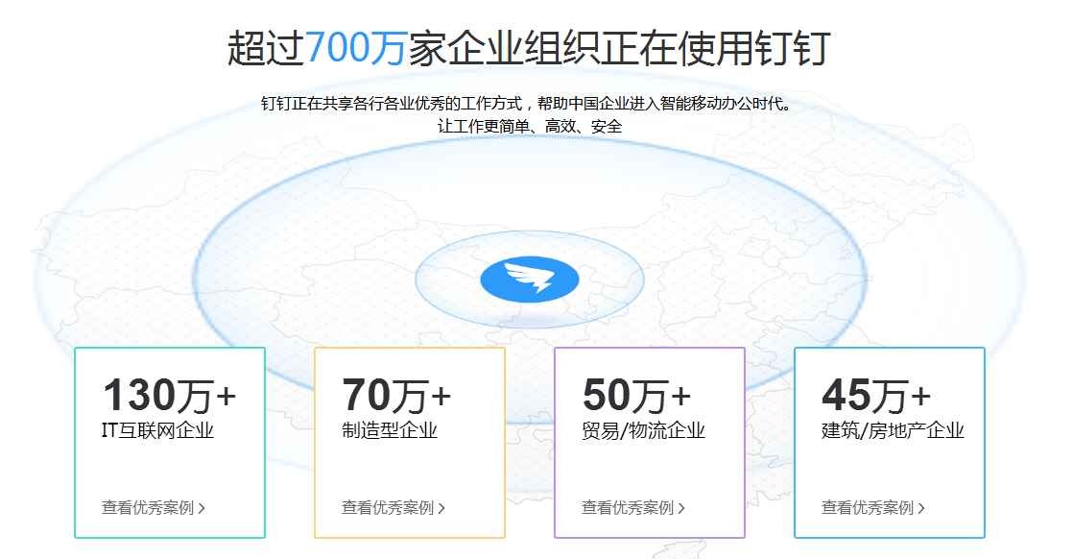Open the 50万+ 贸易/物流企业 card

click(650, 443)
